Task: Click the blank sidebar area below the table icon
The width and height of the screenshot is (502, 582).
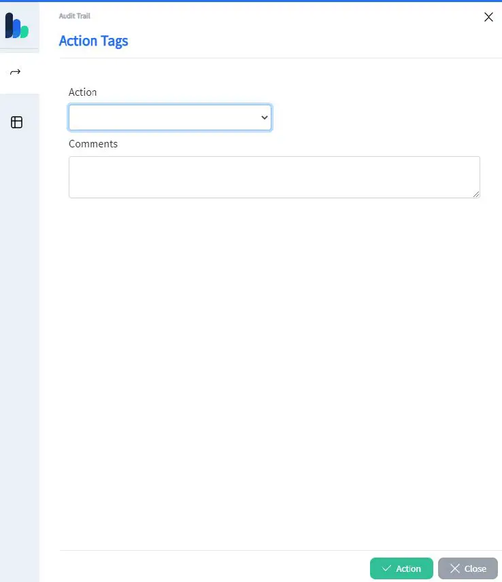Action: tap(19, 340)
